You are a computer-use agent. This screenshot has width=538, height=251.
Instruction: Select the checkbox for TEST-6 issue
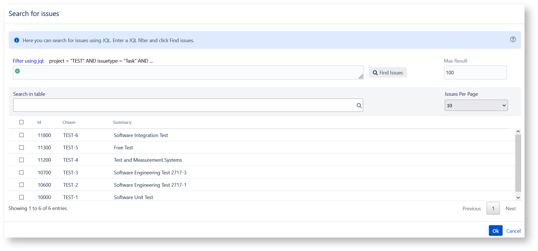pyautogui.click(x=21, y=135)
